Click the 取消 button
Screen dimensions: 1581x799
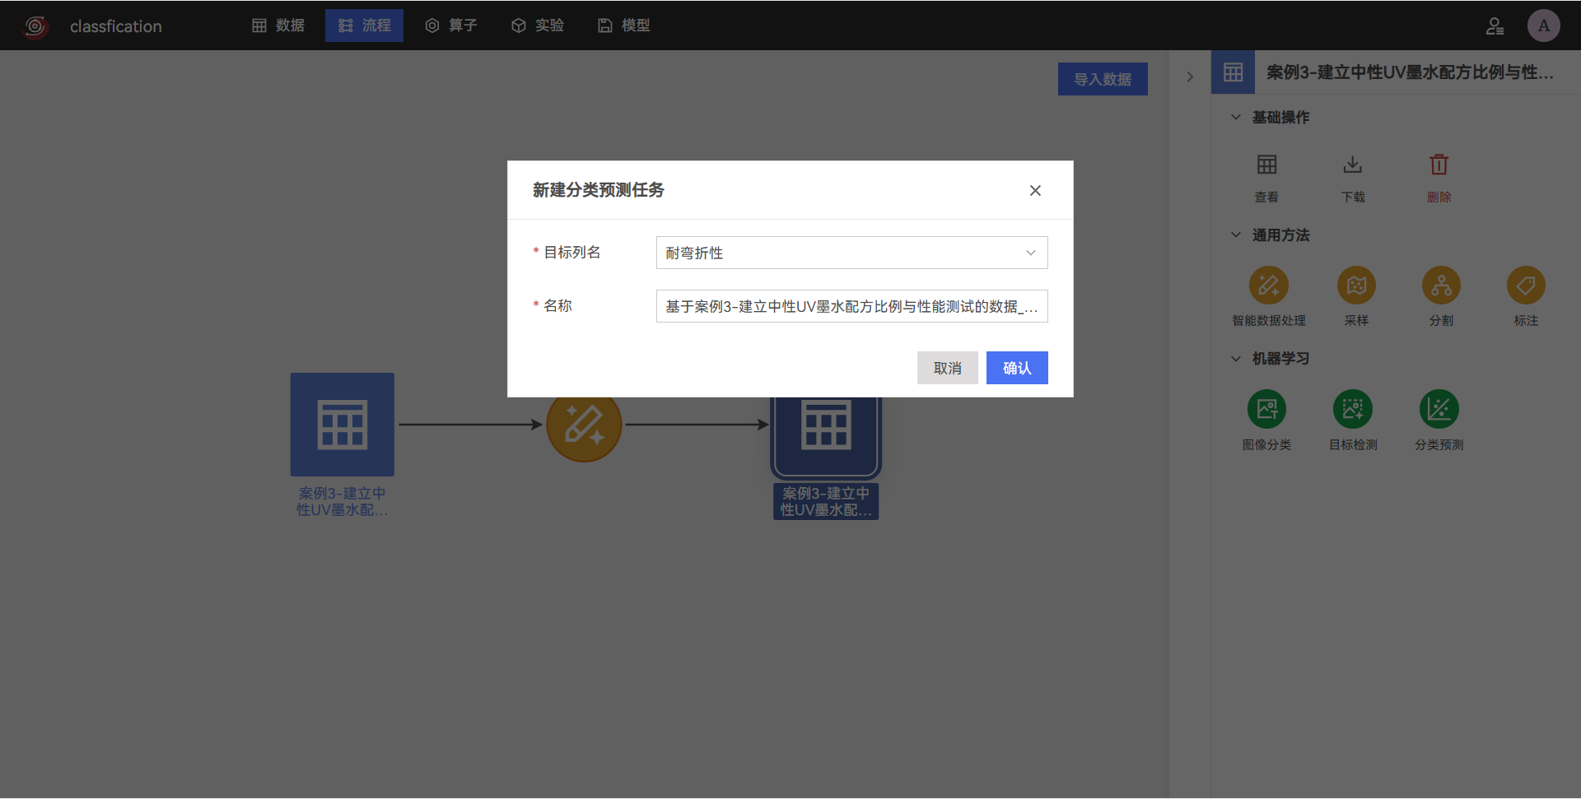tap(947, 368)
